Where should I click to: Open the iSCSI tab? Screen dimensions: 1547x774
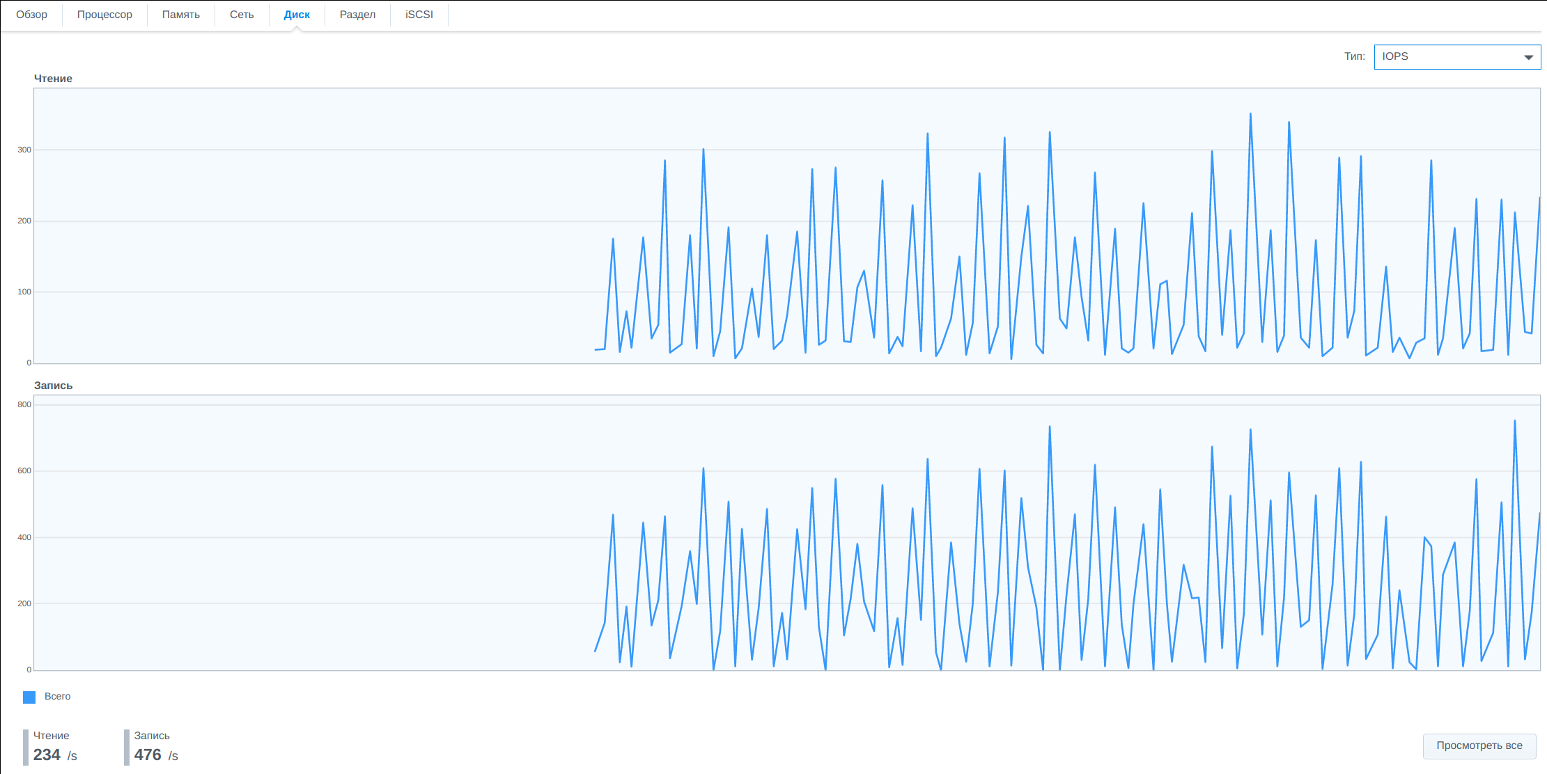click(x=419, y=15)
